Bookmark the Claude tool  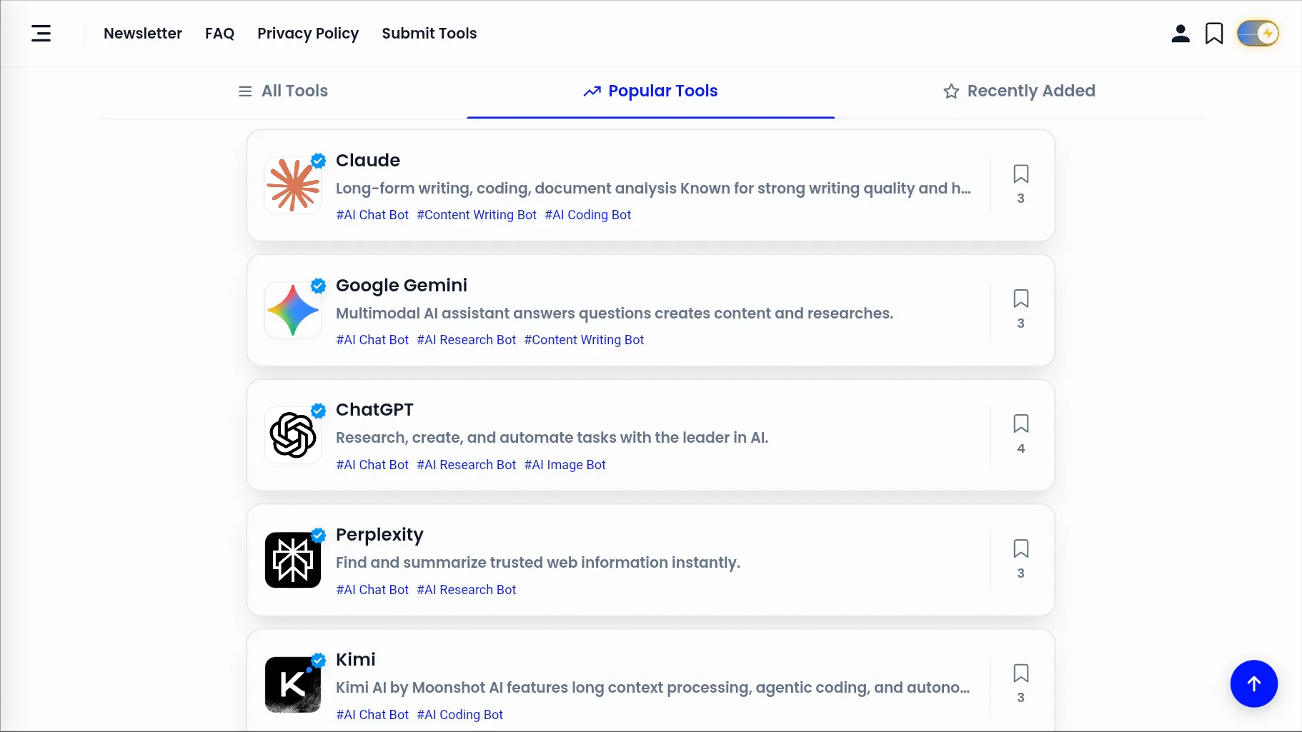(1021, 174)
